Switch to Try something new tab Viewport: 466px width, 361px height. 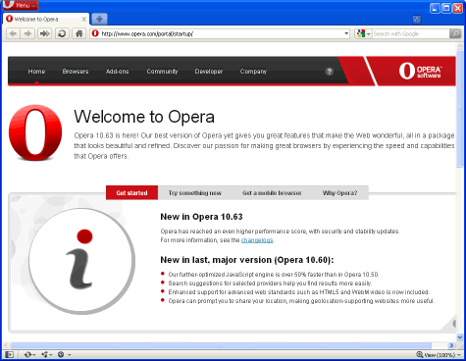[x=195, y=193]
